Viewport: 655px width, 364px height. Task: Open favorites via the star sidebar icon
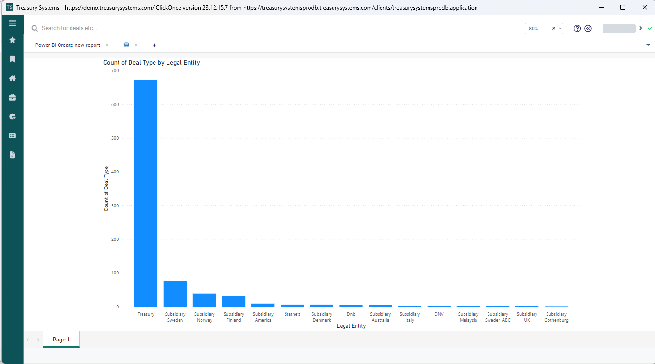pos(12,40)
